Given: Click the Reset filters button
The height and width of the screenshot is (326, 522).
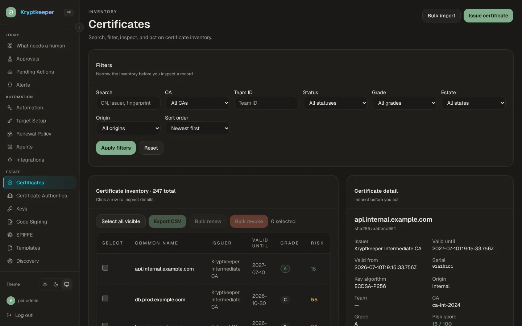Looking at the screenshot, I should [x=151, y=148].
